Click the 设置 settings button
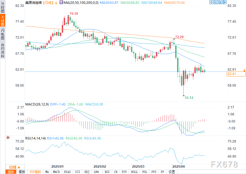Image resolution: width=246 pixels, height=174 pixels. click(172, 172)
